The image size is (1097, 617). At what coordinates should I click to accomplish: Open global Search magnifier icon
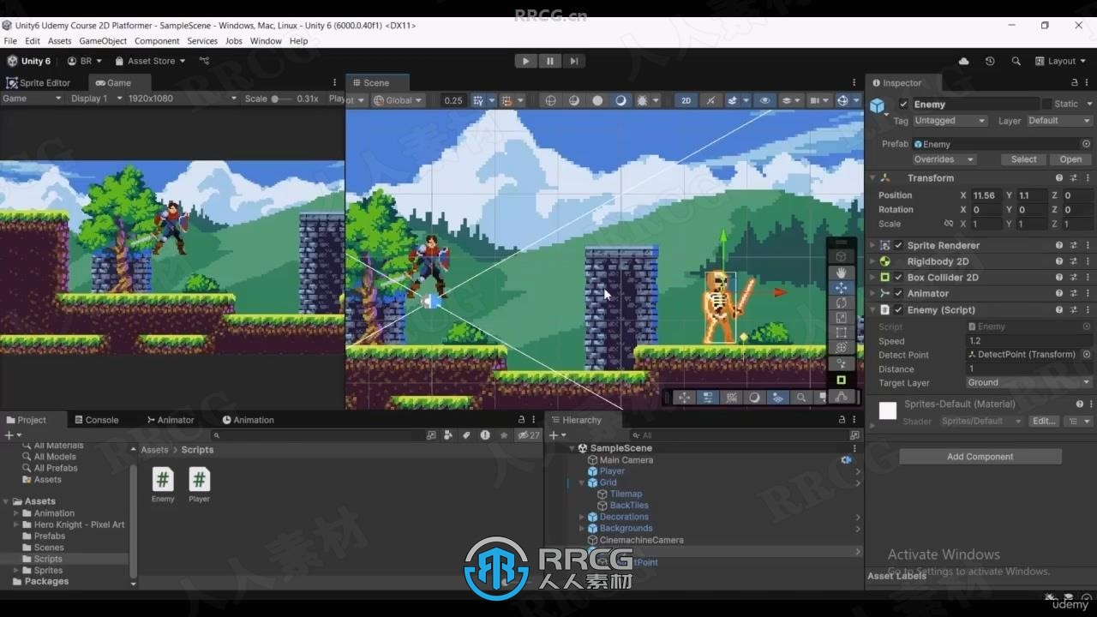[1016, 61]
